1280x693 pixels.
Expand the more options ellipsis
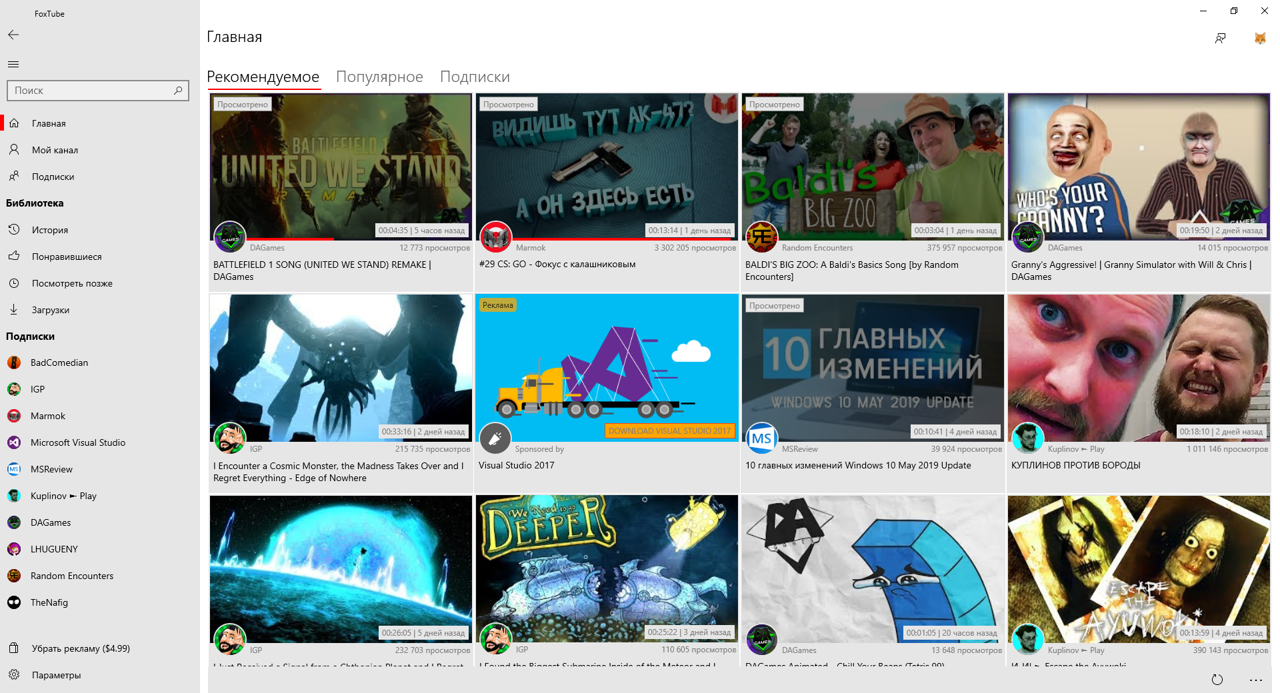click(1256, 680)
